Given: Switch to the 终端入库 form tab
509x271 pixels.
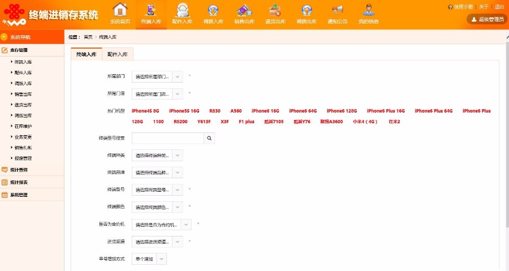Looking at the screenshot, I should (x=87, y=54).
